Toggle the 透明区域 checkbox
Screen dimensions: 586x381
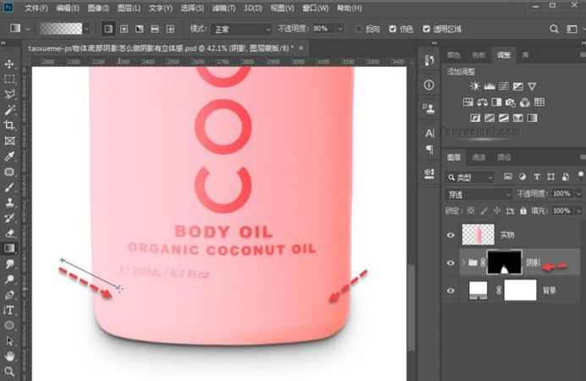(426, 29)
